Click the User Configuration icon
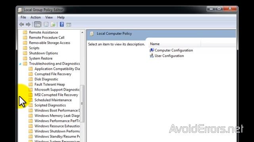 (x=152, y=56)
